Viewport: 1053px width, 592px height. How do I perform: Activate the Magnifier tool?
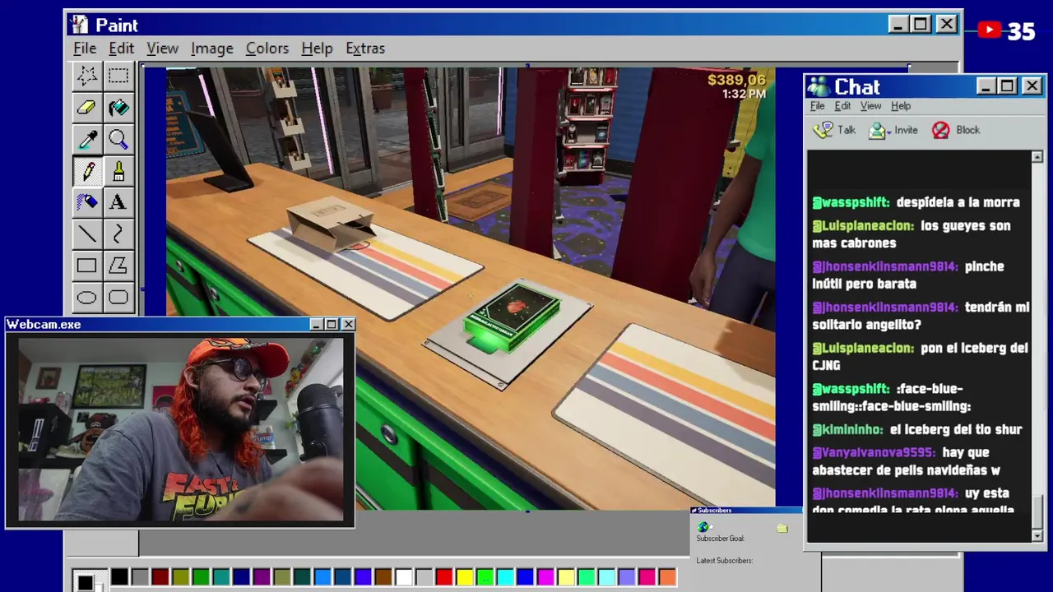[118, 139]
